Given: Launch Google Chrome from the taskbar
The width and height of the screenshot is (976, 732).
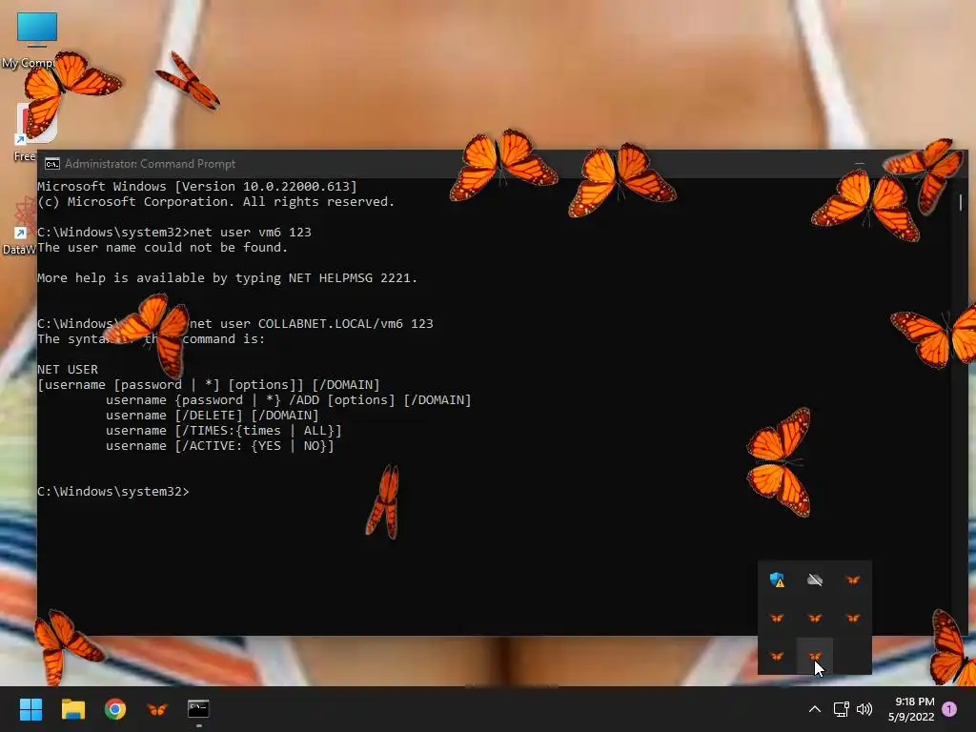Looking at the screenshot, I should [x=115, y=709].
